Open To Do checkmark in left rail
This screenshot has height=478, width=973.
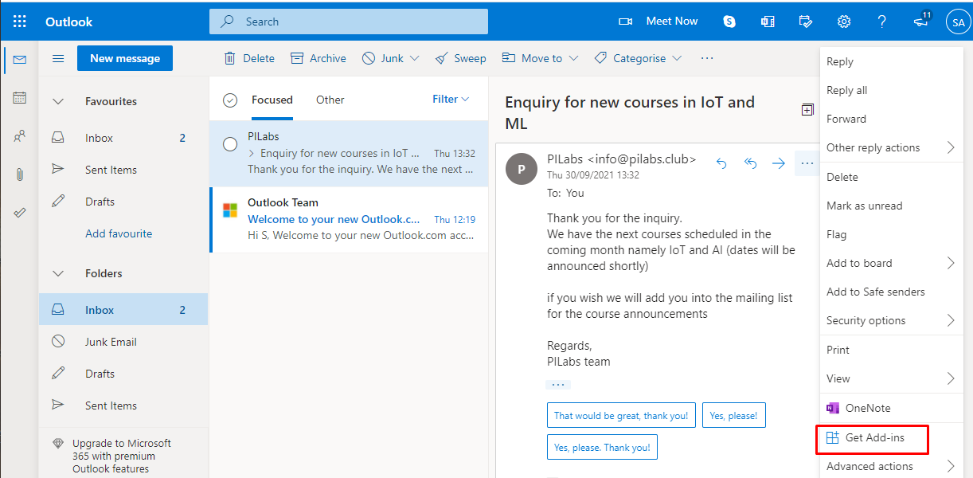[19, 213]
